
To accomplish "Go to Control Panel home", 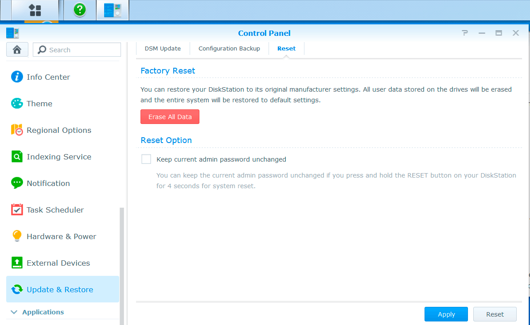I will pos(17,50).
